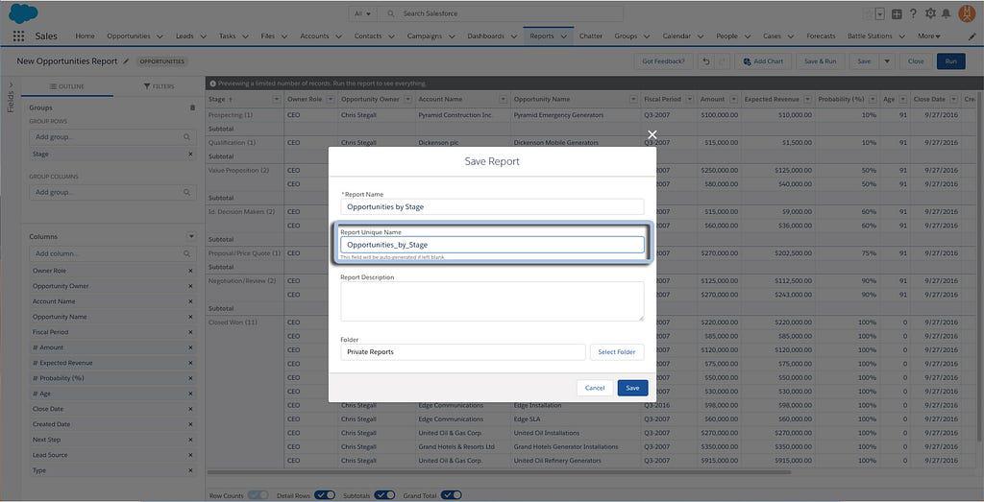
Task: Close the Save Report dialog with X
Action: (x=652, y=135)
